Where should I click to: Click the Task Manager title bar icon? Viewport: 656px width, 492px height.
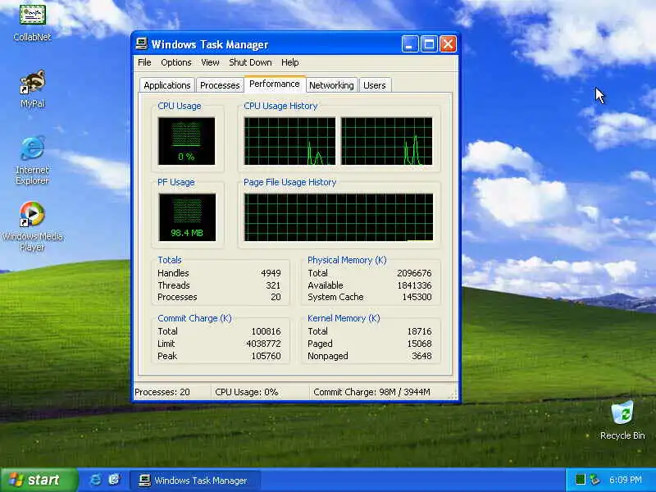point(142,44)
